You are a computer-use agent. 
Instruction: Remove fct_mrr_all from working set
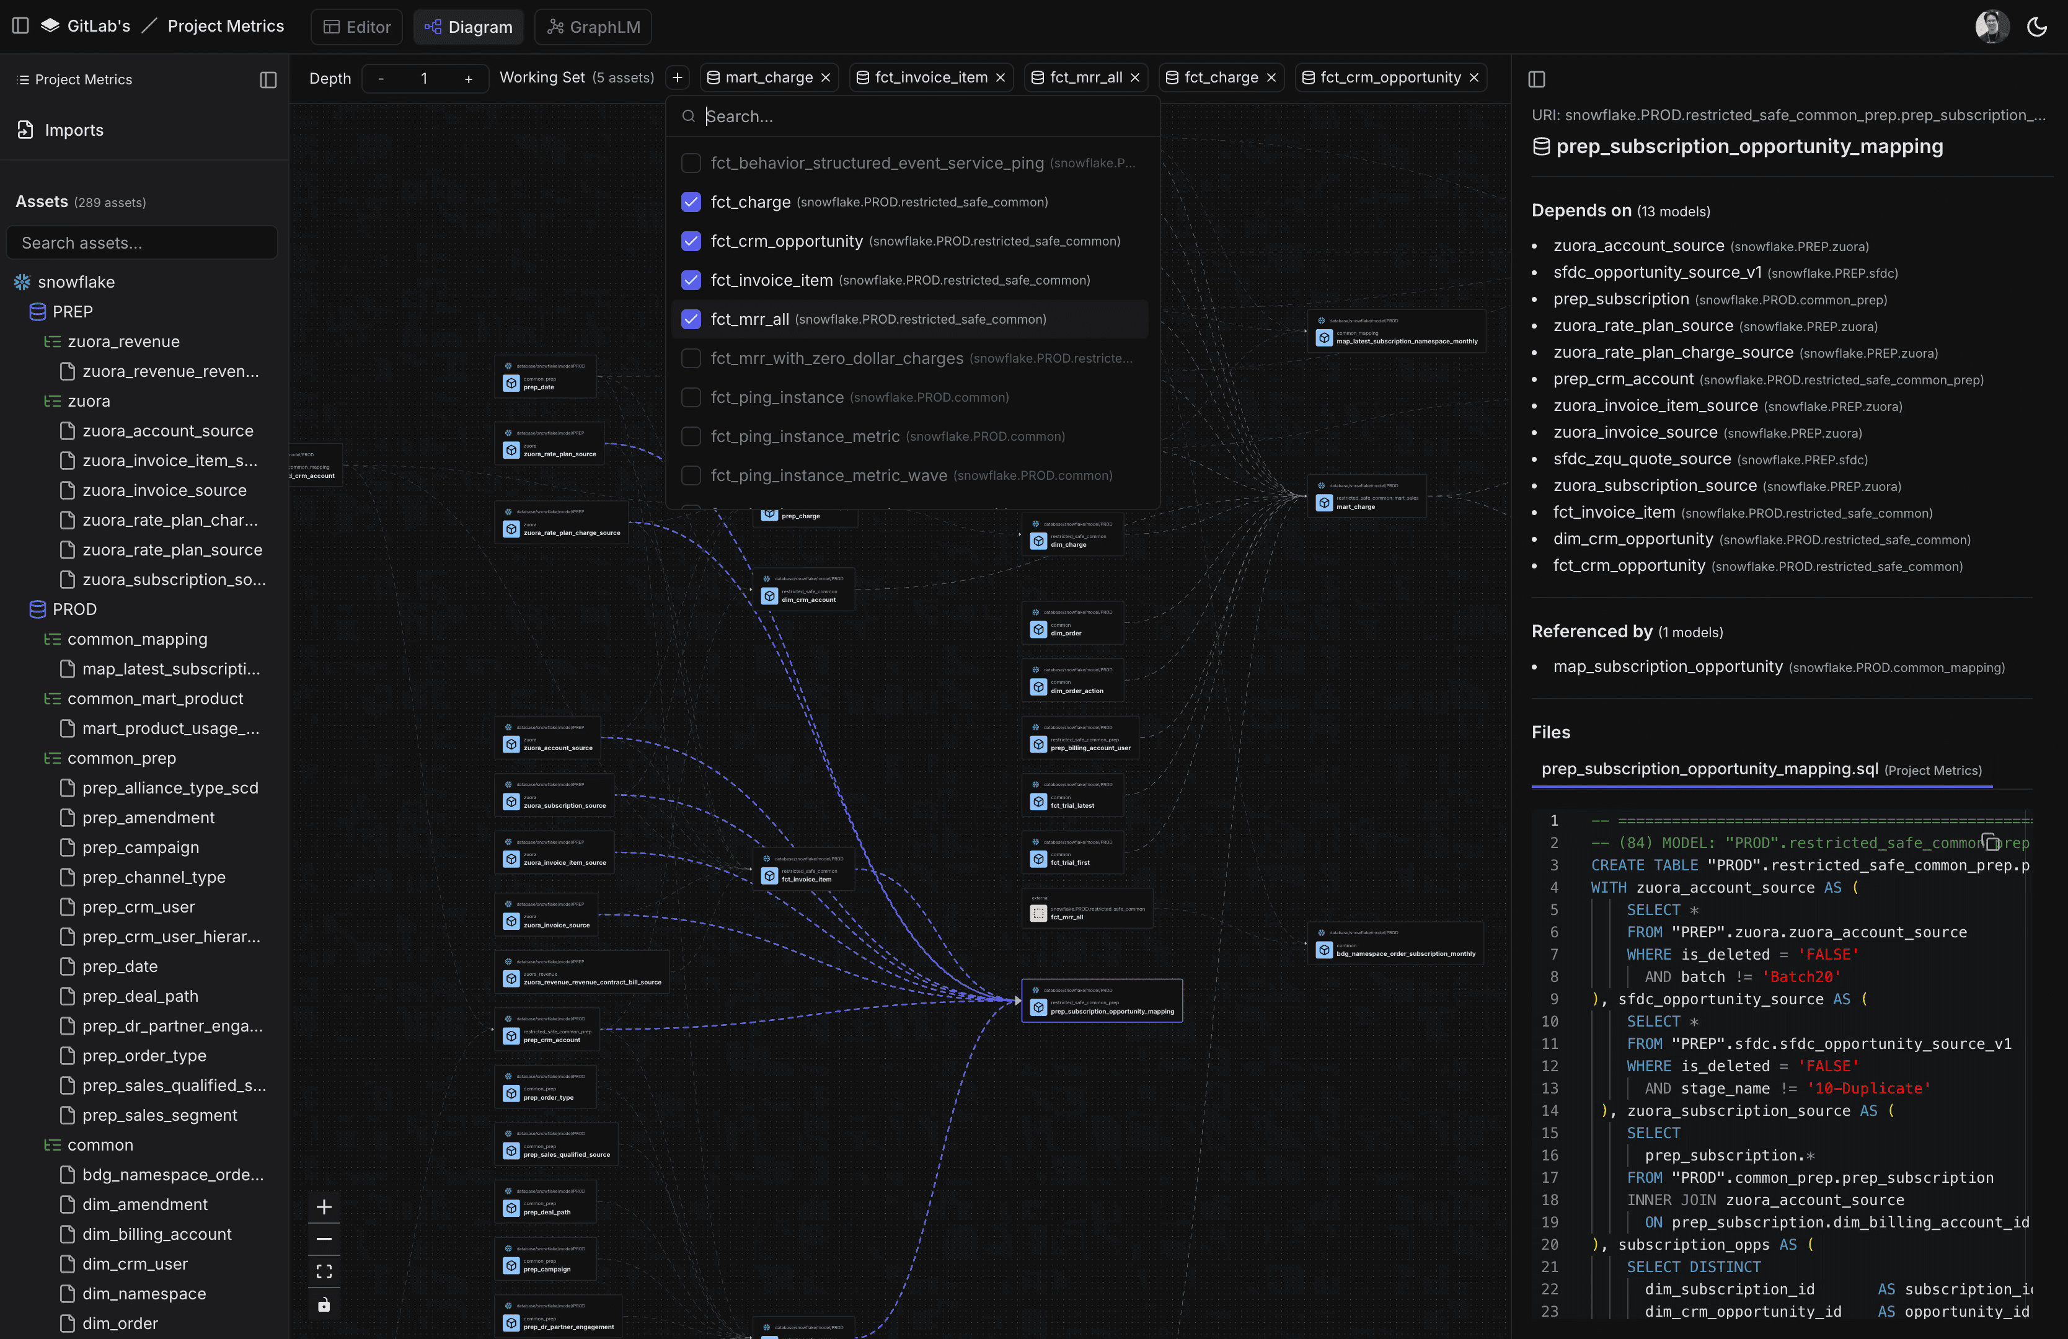1135,77
